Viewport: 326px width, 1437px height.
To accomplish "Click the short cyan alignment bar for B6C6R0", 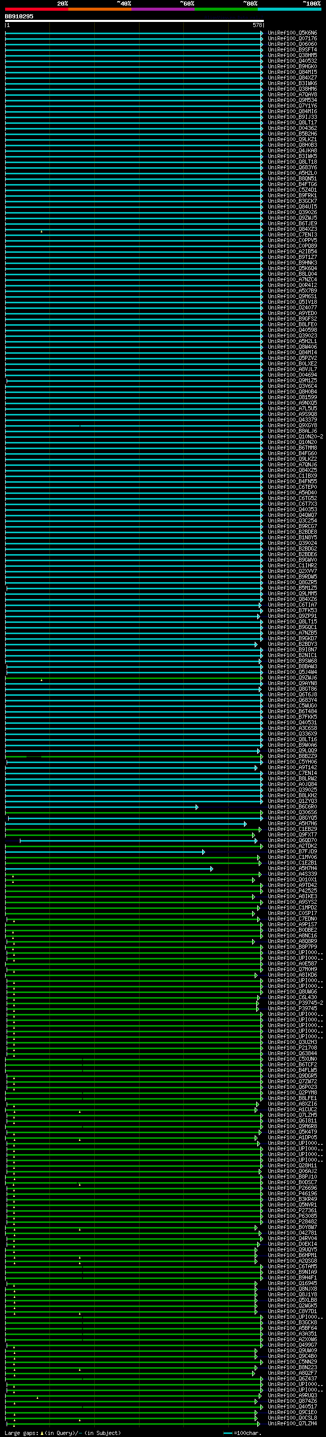I will coord(101,807).
